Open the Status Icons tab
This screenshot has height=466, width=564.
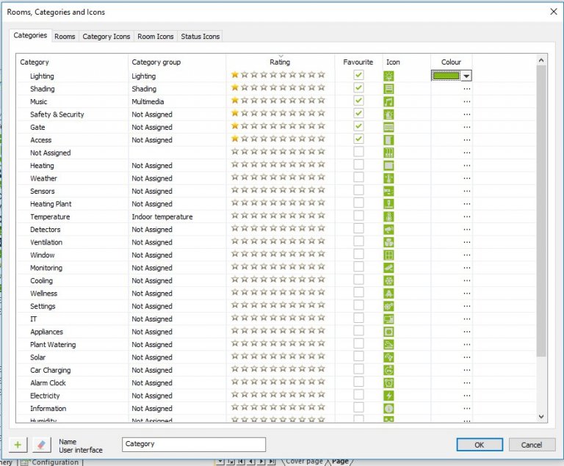point(200,36)
